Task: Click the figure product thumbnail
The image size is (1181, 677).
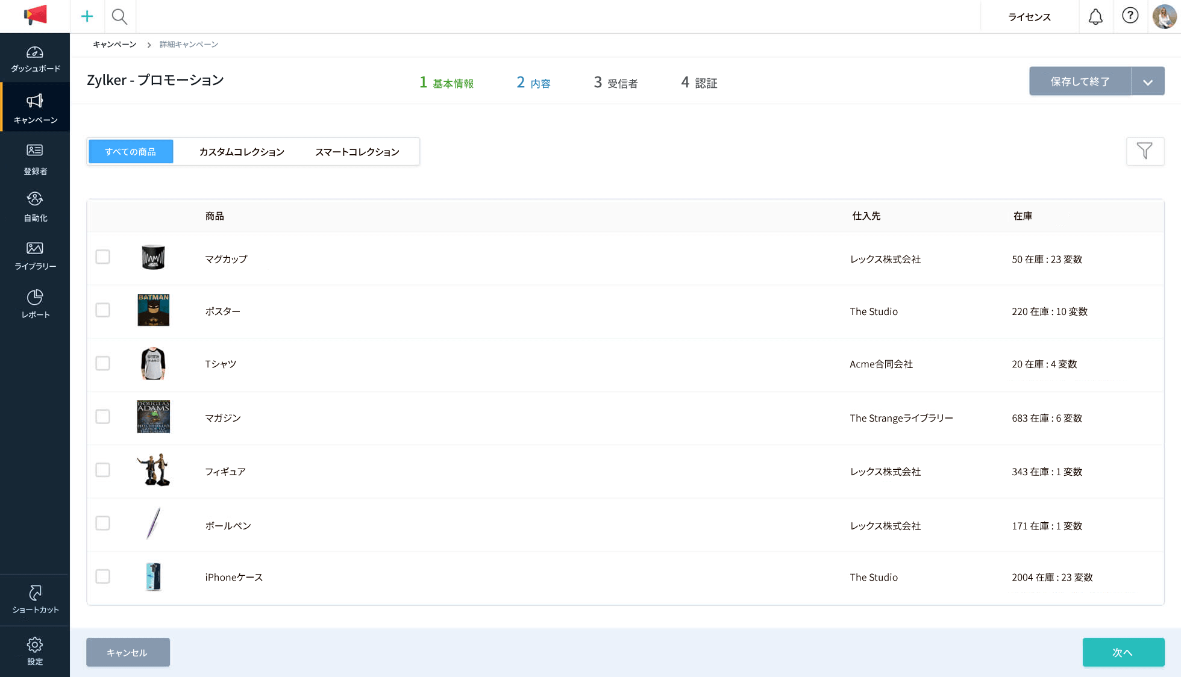Action: [x=154, y=470]
